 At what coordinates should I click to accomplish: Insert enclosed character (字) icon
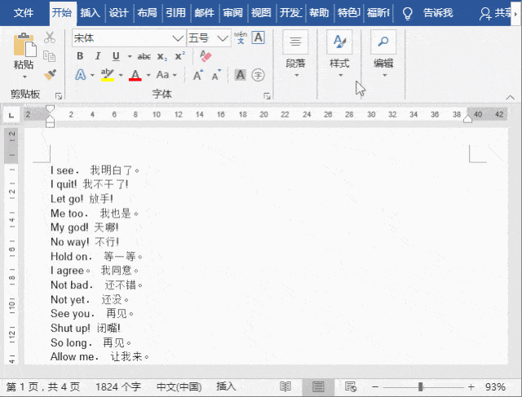258,75
